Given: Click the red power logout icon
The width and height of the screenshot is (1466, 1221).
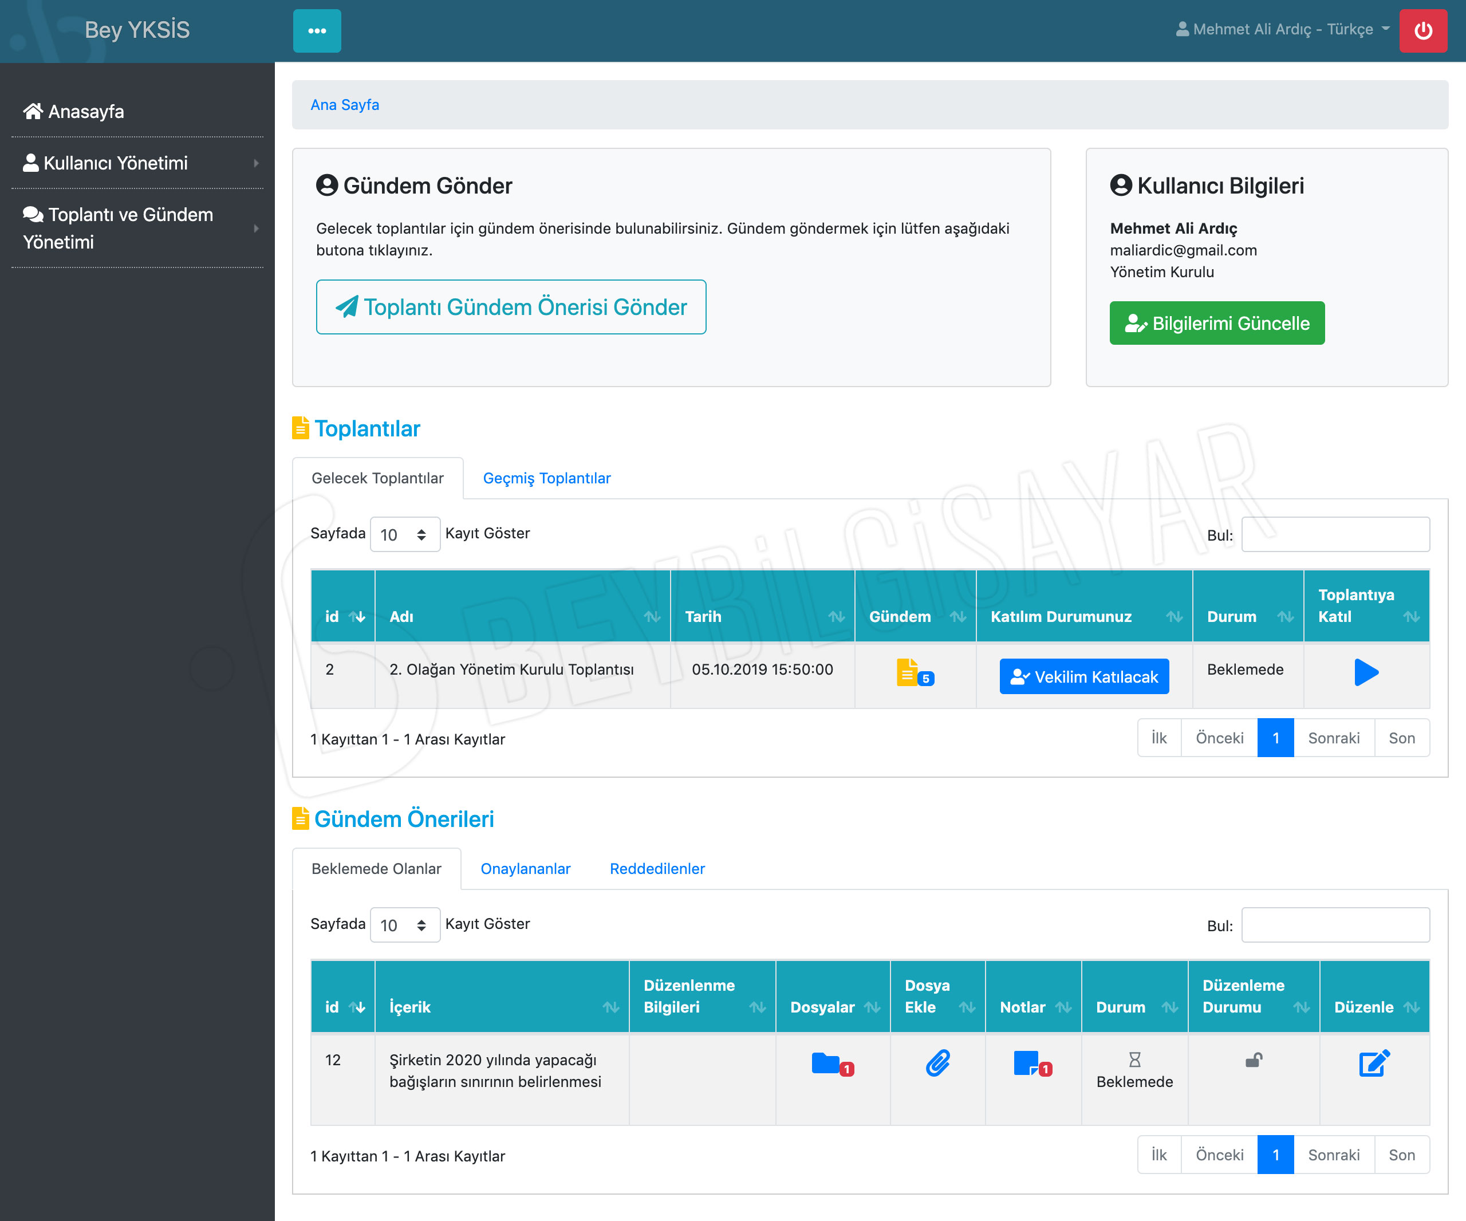Looking at the screenshot, I should click(x=1422, y=31).
